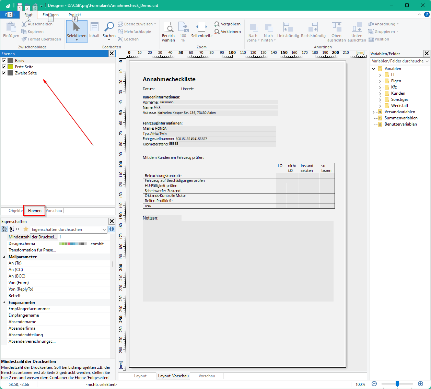Viewport: 431px width, 389px height.
Task: Click the Designschema color swatch strip
Action: click(x=73, y=244)
